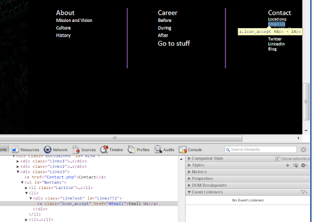The height and width of the screenshot is (222, 312).
Task: Click the highlighted Email Us link
Action: 277,24
